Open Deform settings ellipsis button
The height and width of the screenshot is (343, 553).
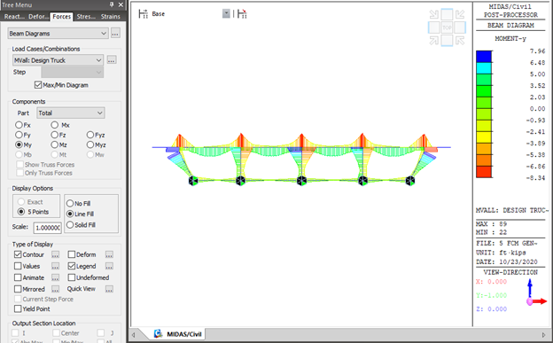point(109,254)
